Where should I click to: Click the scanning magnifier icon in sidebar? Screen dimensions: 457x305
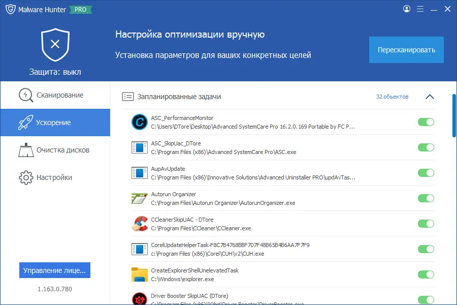click(26, 95)
